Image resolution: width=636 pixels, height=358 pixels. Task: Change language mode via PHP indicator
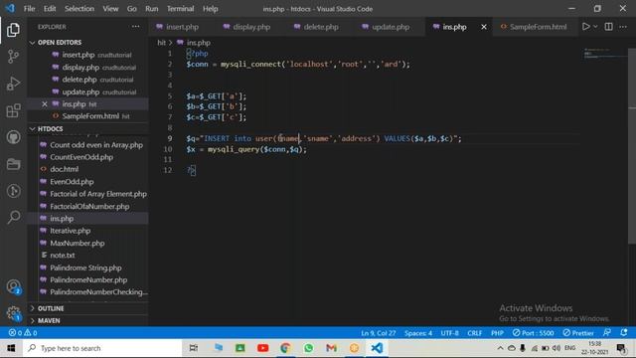click(497, 333)
